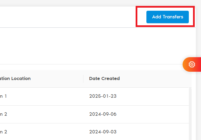The image size is (201, 140).
Task: Click the Destination Location column header
Action: [x=15, y=78]
